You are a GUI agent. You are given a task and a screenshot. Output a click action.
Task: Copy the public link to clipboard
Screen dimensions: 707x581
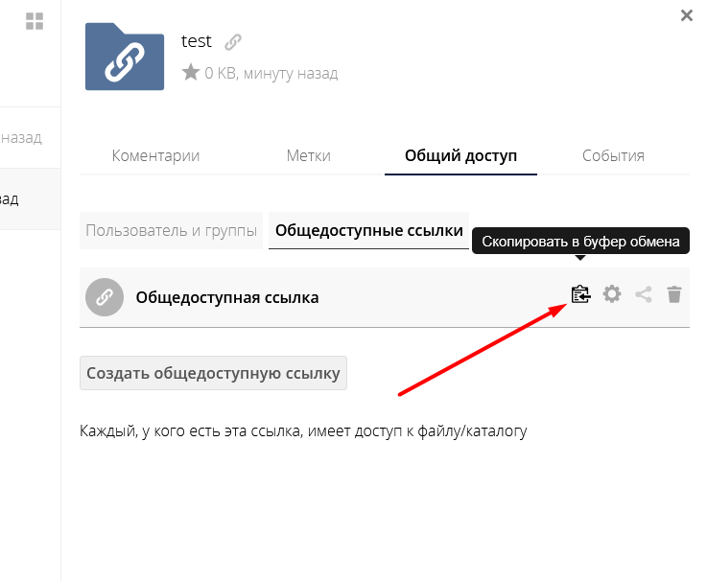(x=579, y=294)
